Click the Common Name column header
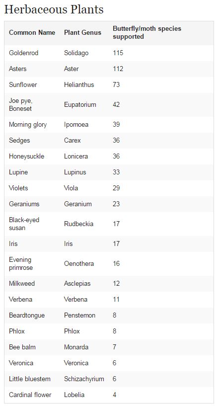This screenshot has width=218, height=408. click(32, 32)
